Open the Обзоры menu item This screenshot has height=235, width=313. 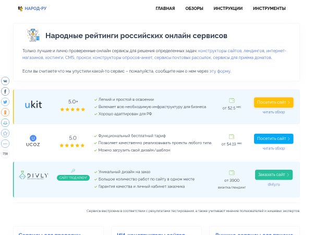194,8
